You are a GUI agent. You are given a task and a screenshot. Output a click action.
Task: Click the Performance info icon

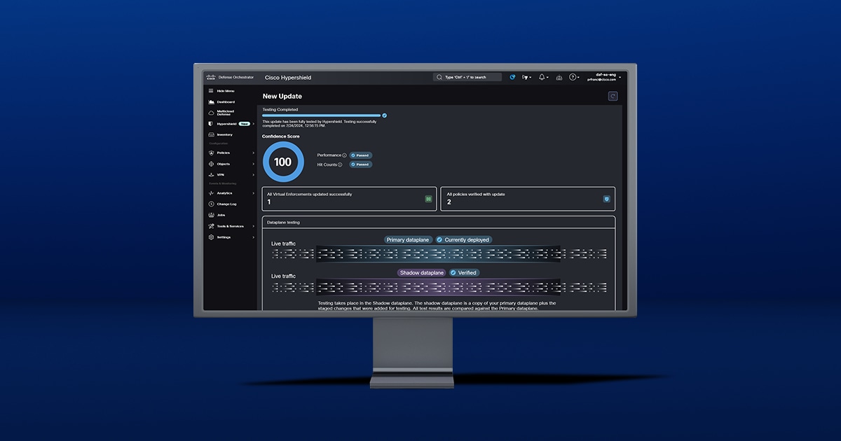(x=345, y=155)
